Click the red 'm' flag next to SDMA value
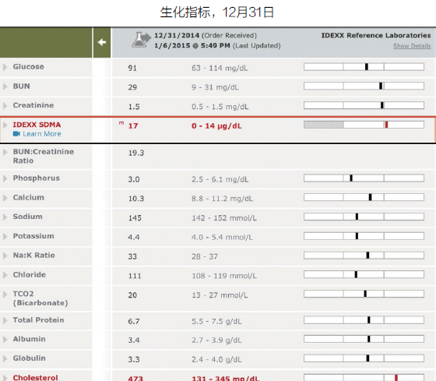The image size is (436, 381). click(121, 123)
